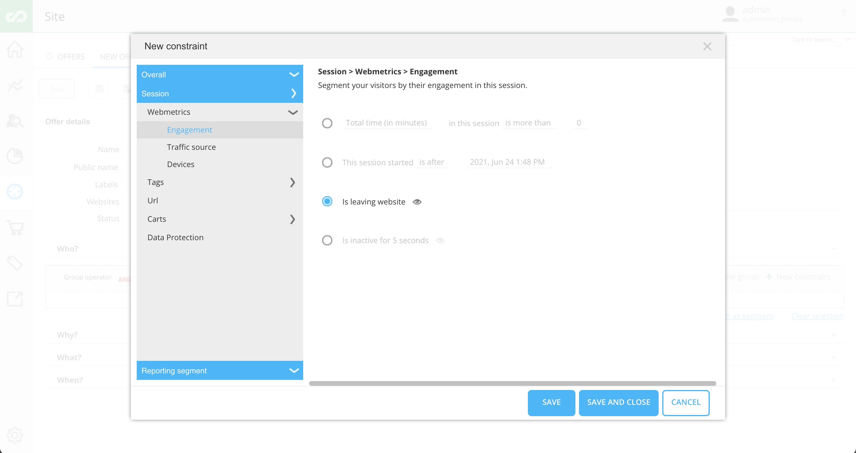Select the Total time in minutes radio button
The height and width of the screenshot is (453, 856).
click(x=327, y=123)
